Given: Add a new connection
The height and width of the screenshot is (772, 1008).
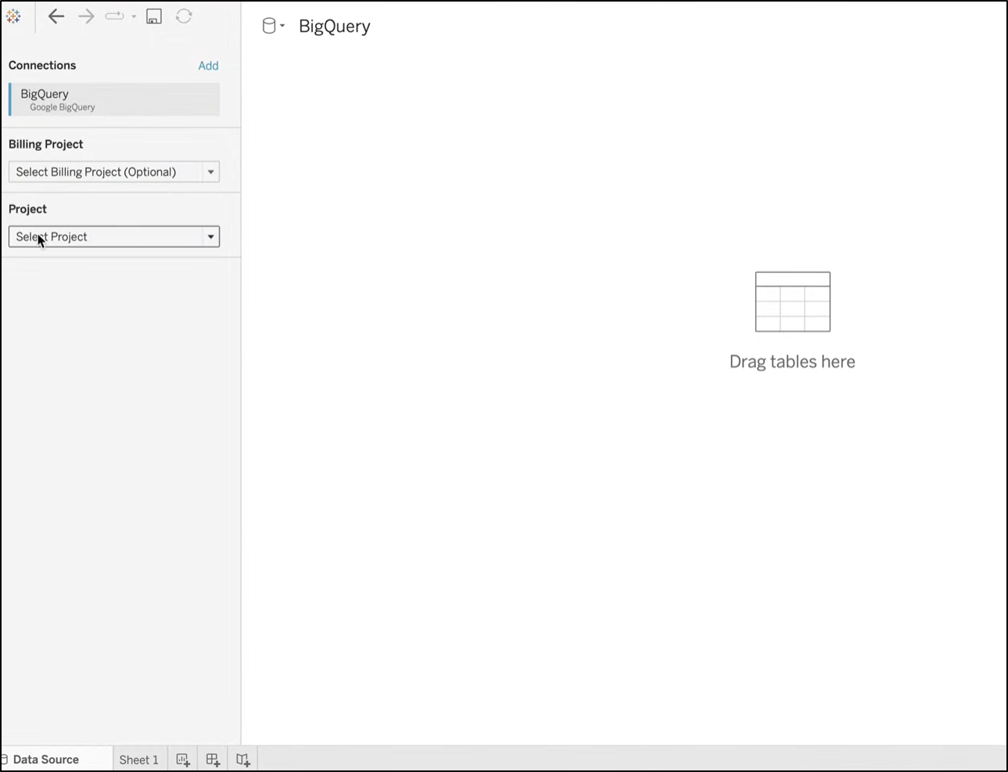Looking at the screenshot, I should coord(208,66).
